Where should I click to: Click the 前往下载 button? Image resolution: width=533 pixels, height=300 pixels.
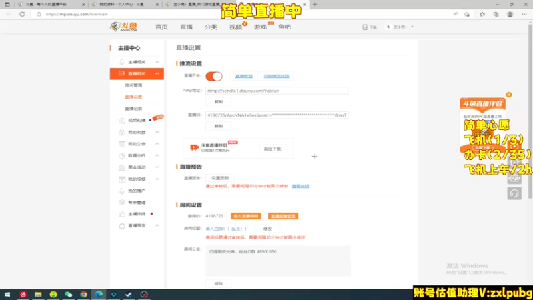point(272,149)
